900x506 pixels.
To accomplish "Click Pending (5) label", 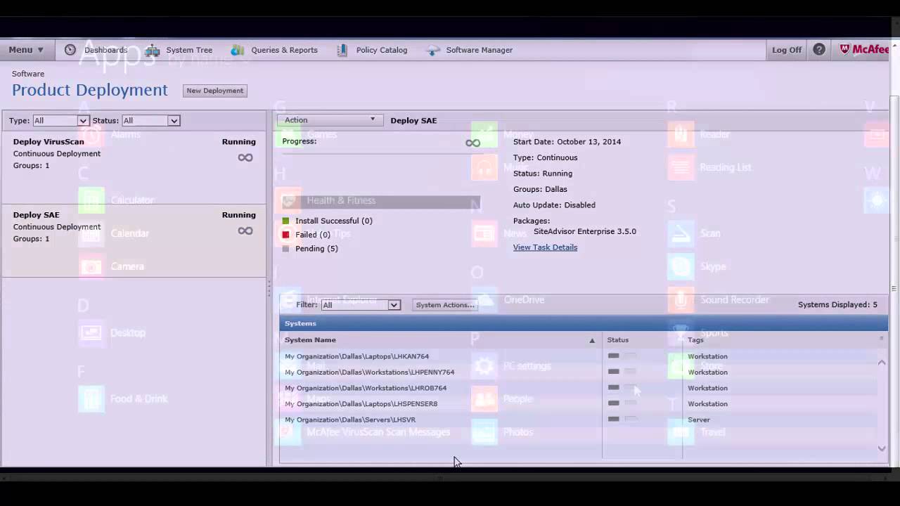I will coord(316,249).
